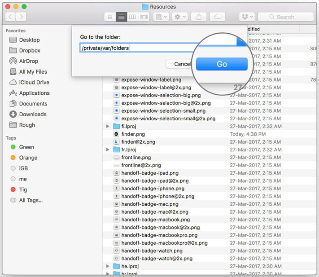Image resolution: width=319 pixels, height=277 pixels.
Task: Click the folder path text field
Action: [x=138, y=48]
